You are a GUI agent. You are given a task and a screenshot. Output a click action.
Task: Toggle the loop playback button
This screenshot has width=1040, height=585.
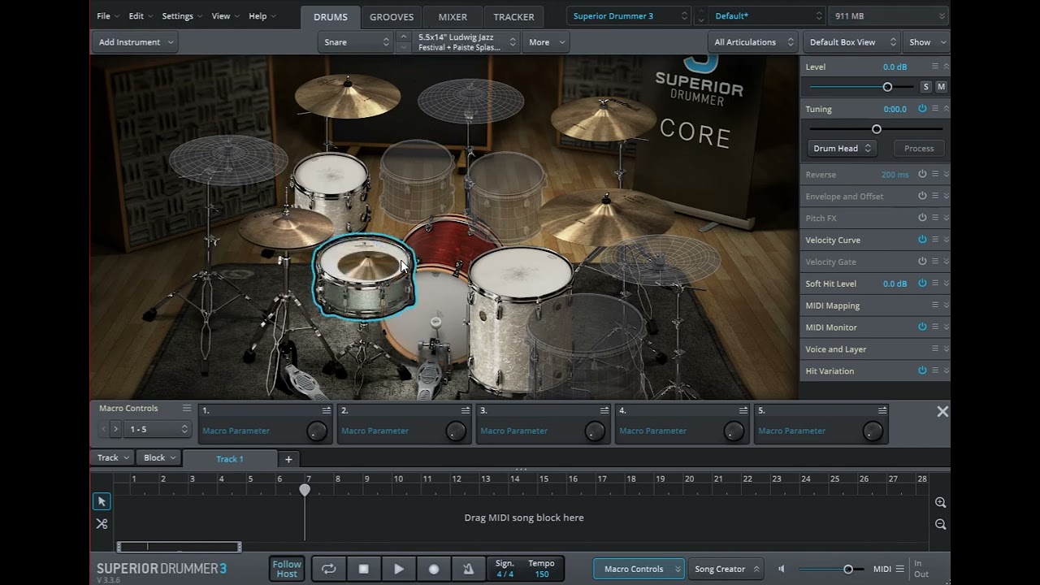328,569
